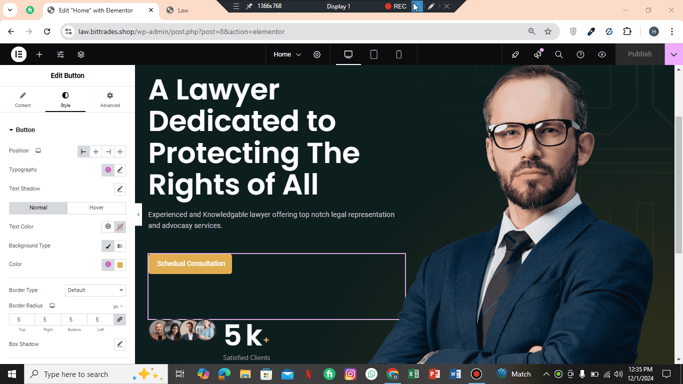
Task: Switch to mobile device preview
Action: coord(399,54)
